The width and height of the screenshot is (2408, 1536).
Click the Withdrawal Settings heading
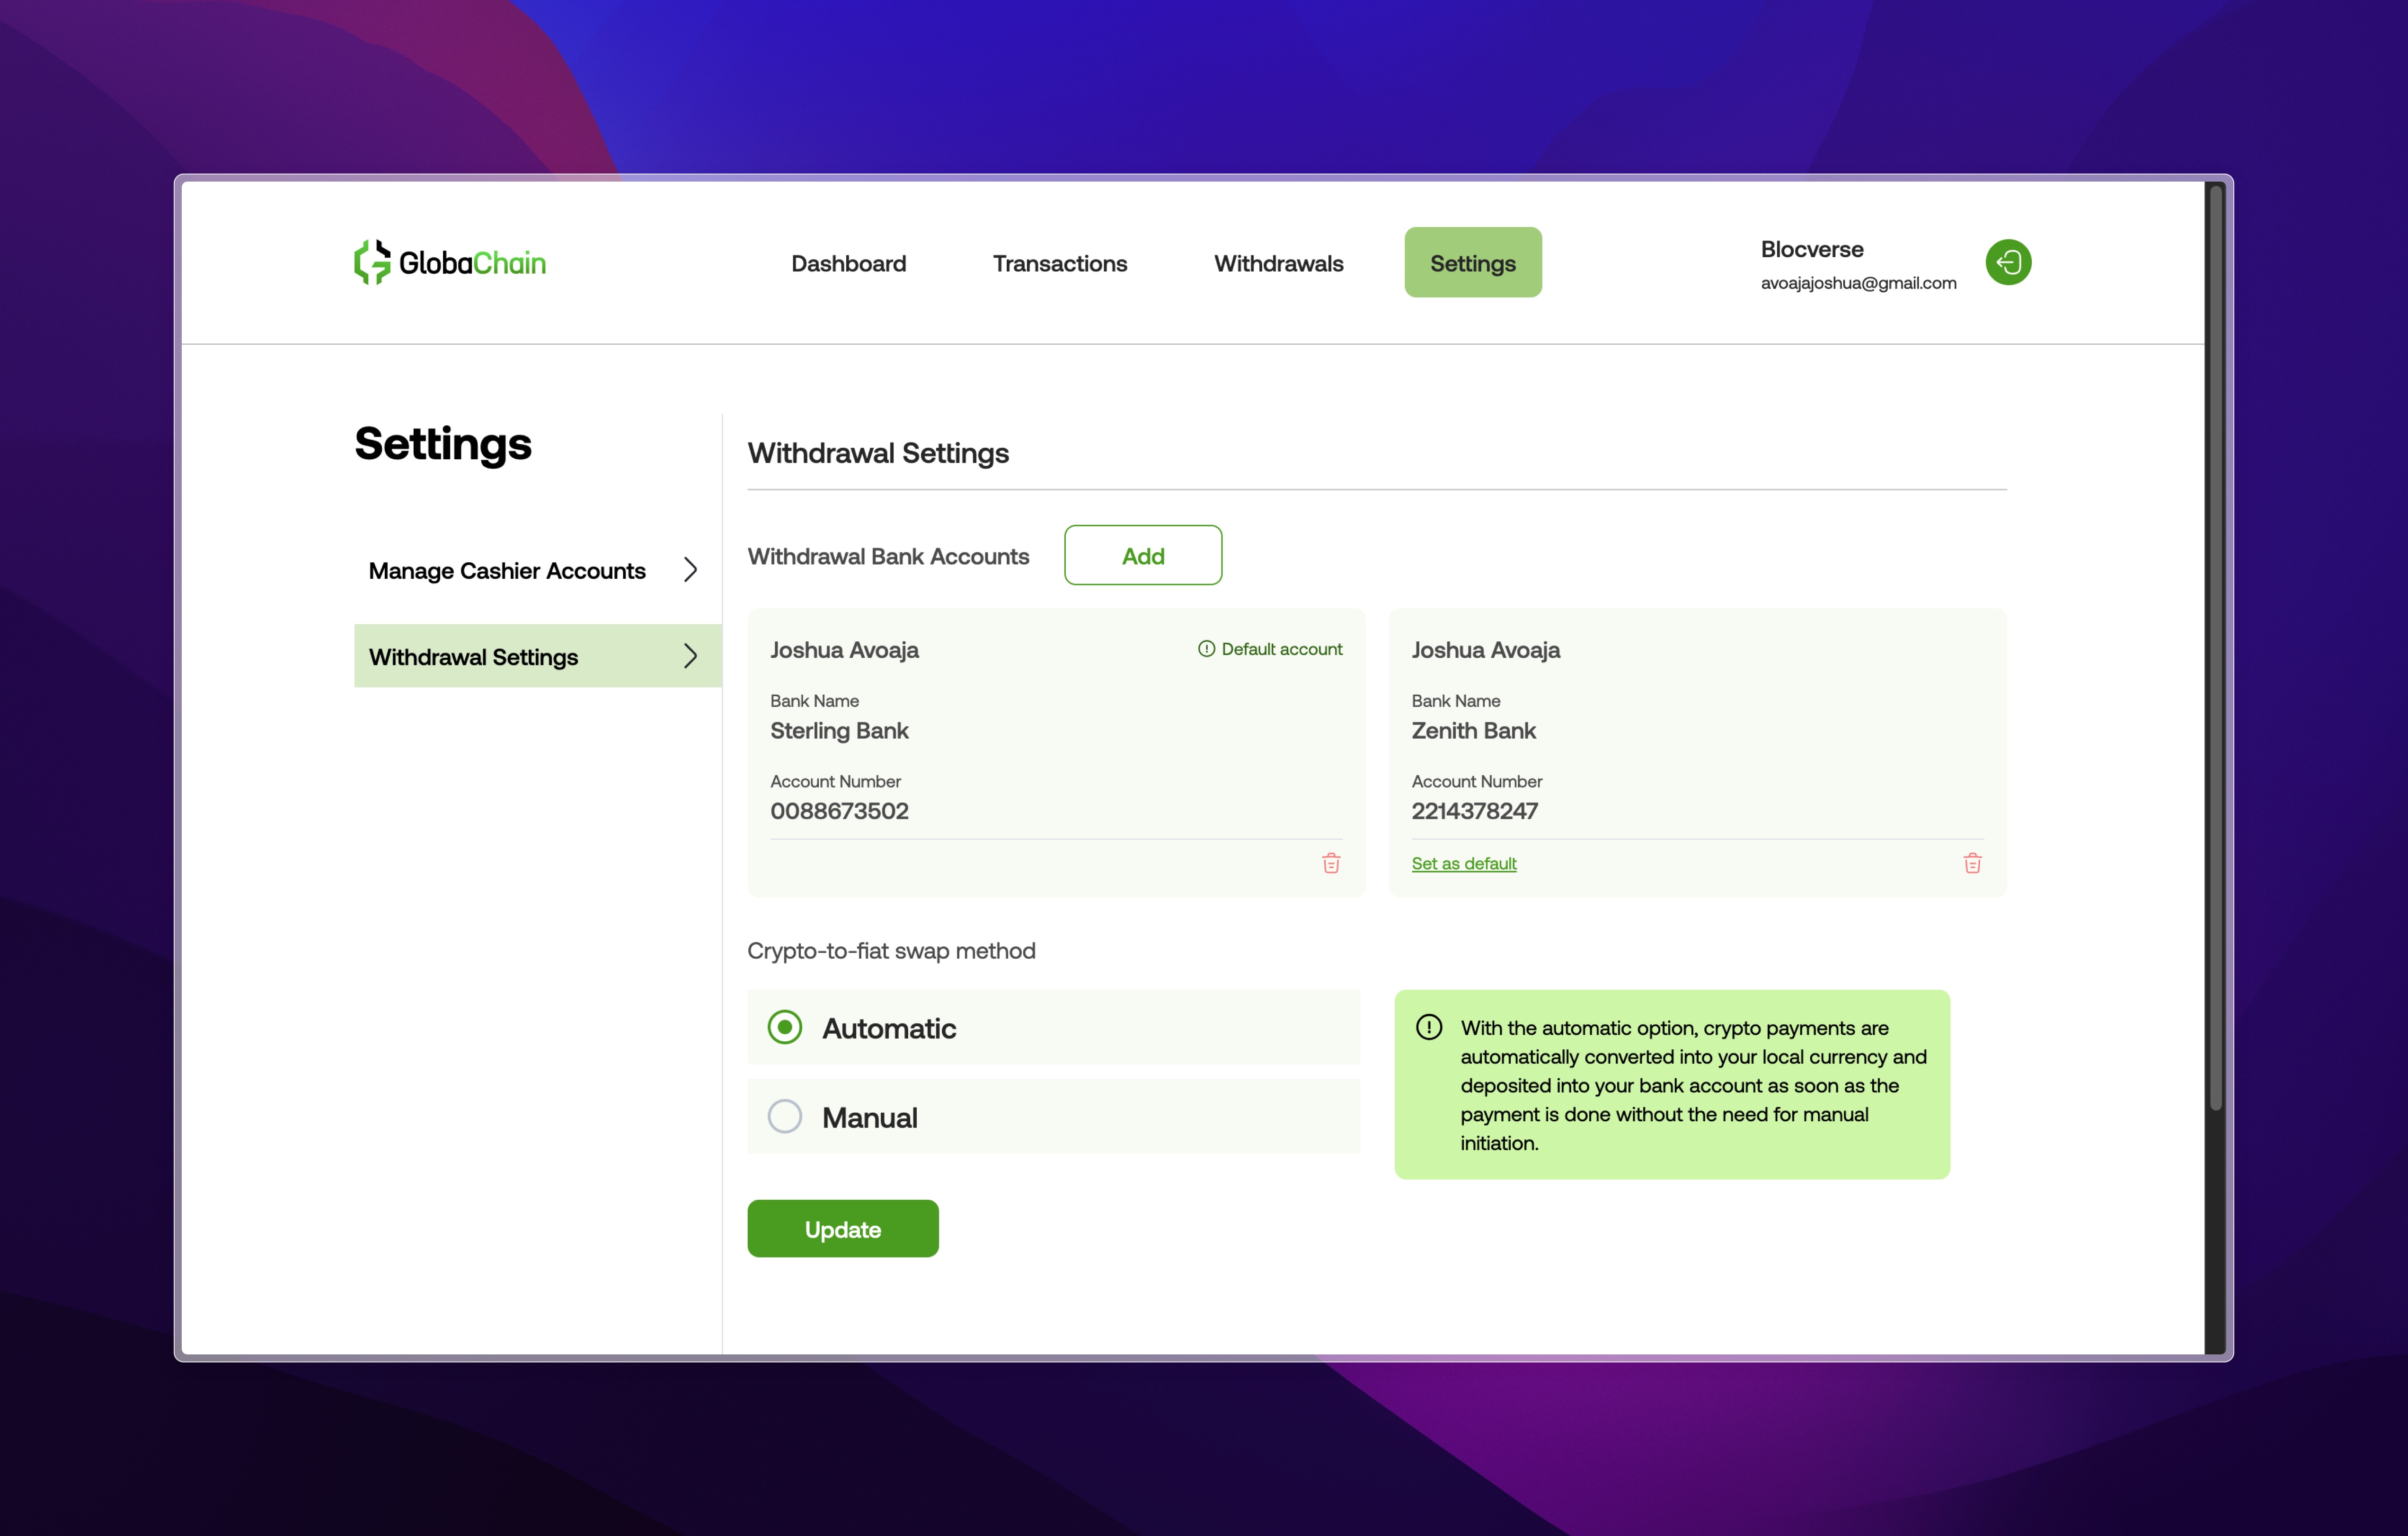tap(878, 453)
